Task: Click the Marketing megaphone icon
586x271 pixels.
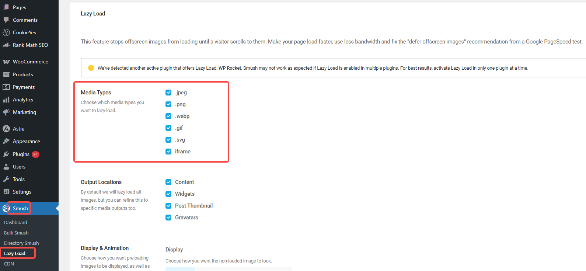Action: [x=6, y=112]
